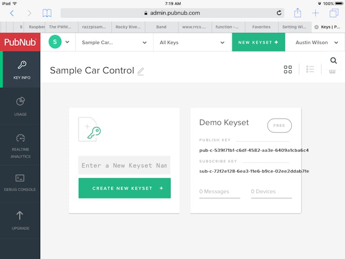This screenshot has height=259, width=345.
Task: Select the subscribe key sub-c-72f2e128 text
Action: (x=254, y=171)
